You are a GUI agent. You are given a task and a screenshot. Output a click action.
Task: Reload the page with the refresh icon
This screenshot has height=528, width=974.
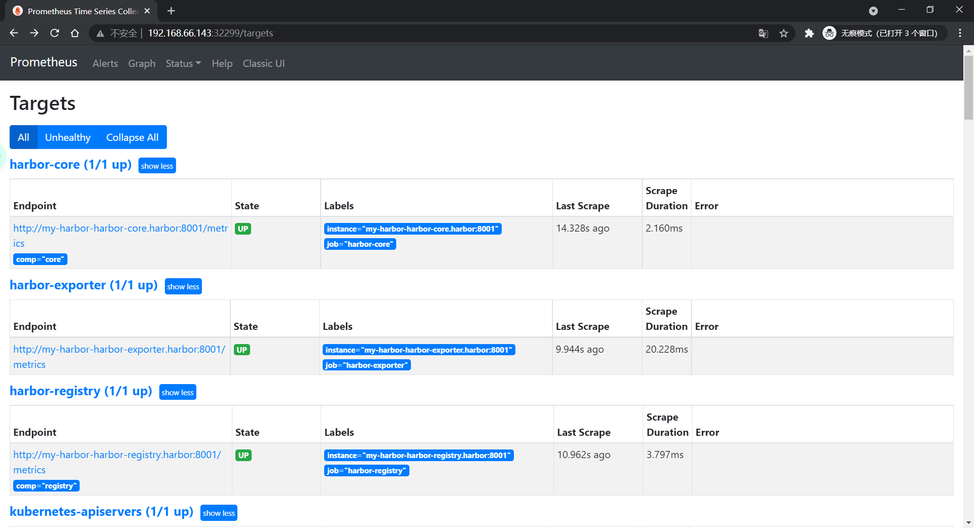(55, 33)
